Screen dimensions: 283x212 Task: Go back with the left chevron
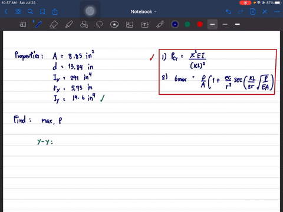pos(6,12)
